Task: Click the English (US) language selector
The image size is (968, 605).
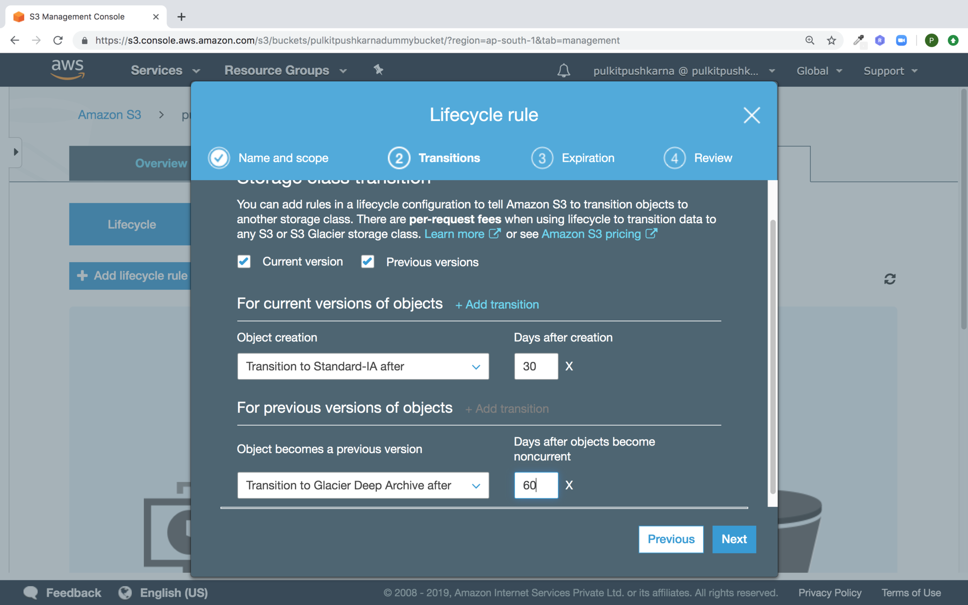Action: pyautogui.click(x=173, y=592)
